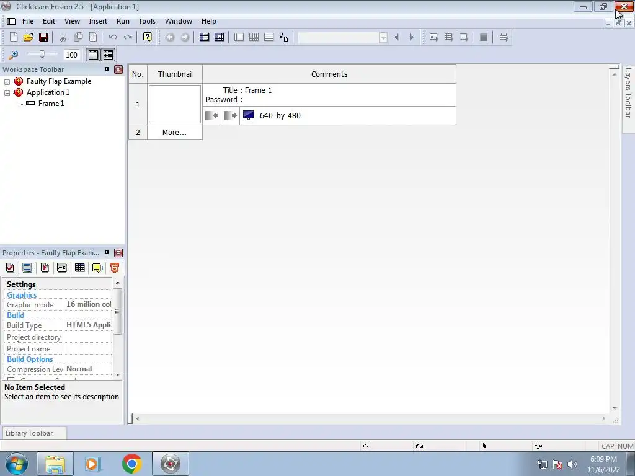Collapse the Application 1 tree node
635x476 pixels.
pyautogui.click(x=7, y=93)
